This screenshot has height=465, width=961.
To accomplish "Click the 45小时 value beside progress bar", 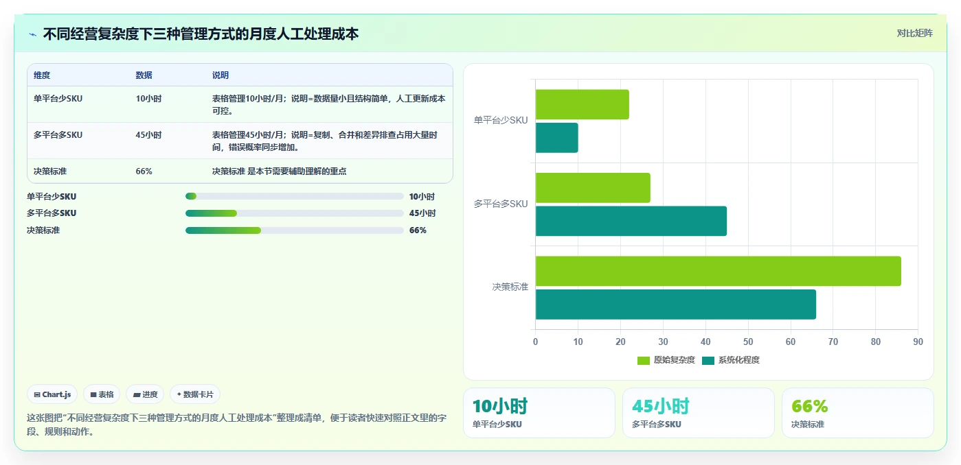I will coord(422,213).
